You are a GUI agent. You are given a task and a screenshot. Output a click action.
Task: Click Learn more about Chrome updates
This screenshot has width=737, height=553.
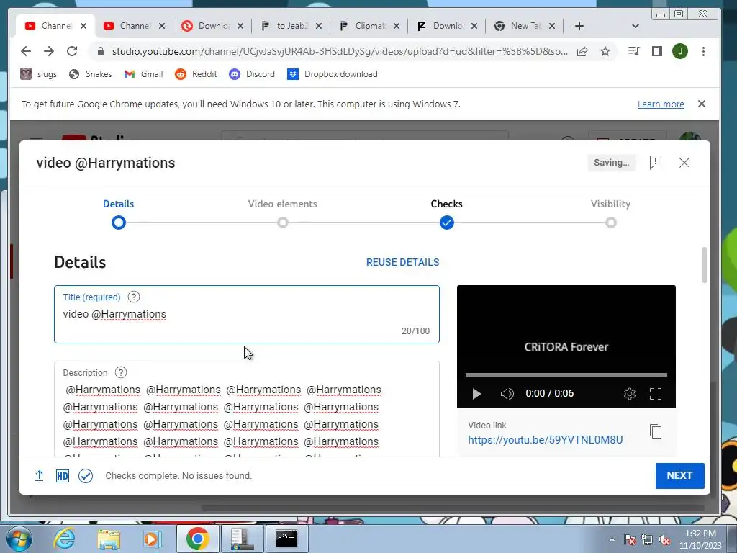661,104
